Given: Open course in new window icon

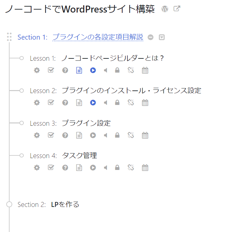Looking at the screenshot, I should (x=177, y=9).
